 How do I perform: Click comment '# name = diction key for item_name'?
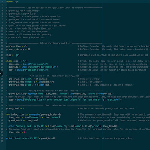[x=27, y=32]
